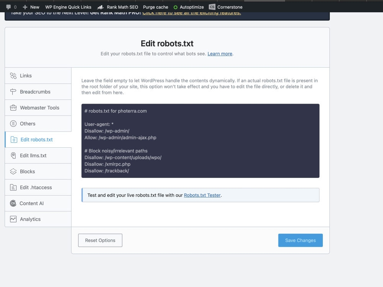This screenshot has width=383, height=287.
Task: Select the Others tab
Action: (38, 124)
